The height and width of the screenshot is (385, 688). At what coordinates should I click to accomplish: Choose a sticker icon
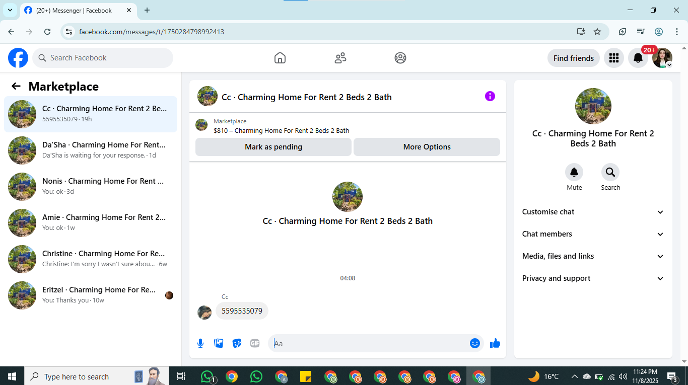click(237, 343)
